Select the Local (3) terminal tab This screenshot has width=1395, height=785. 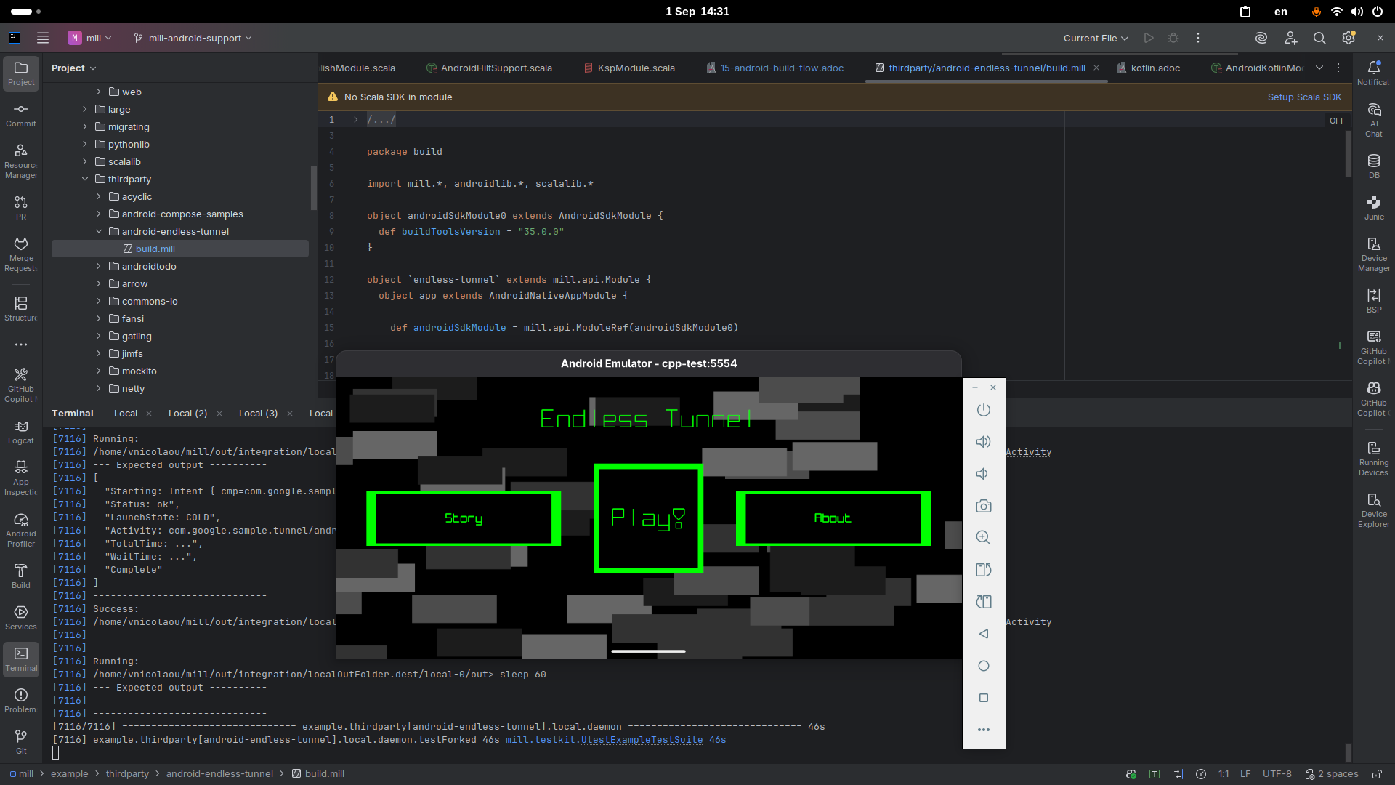258,413
